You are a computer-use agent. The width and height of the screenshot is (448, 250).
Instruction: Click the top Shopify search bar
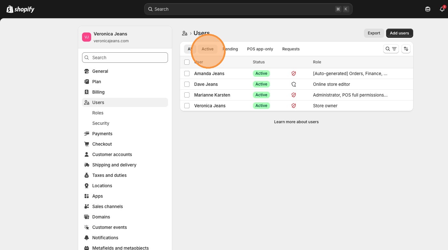tap(248, 9)
